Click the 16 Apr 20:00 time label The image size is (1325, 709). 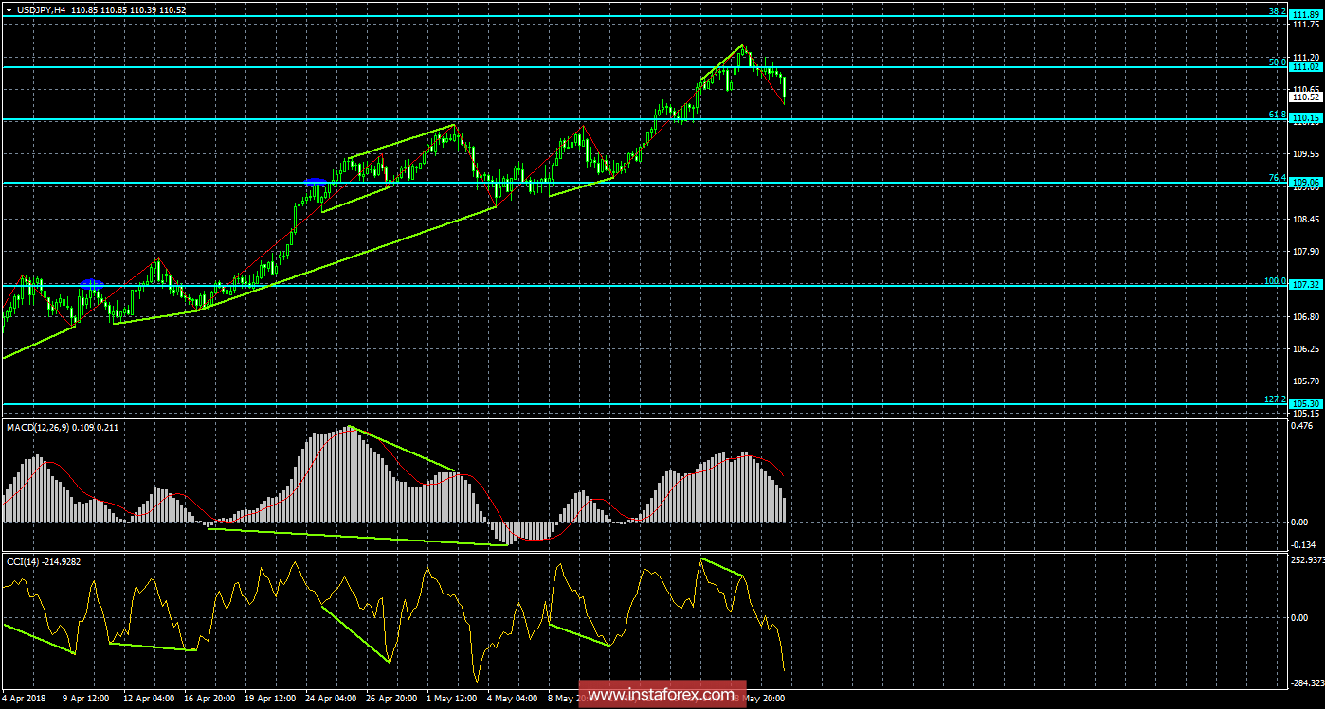(209, 700)
